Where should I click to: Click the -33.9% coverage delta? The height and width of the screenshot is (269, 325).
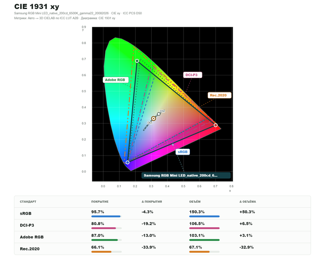(149, 247)
